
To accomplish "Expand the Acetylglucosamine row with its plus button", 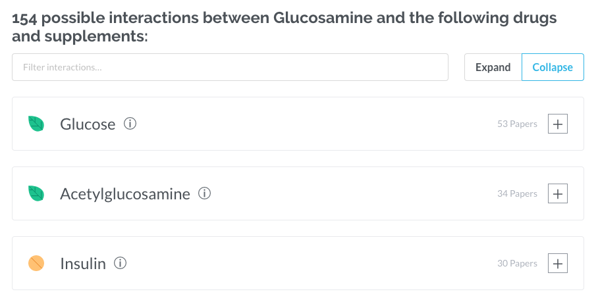I will point(558,193).
